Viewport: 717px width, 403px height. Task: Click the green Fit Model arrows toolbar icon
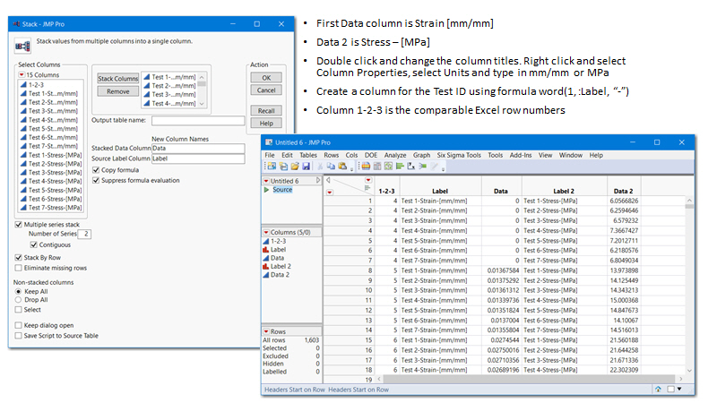coord(422,167)
